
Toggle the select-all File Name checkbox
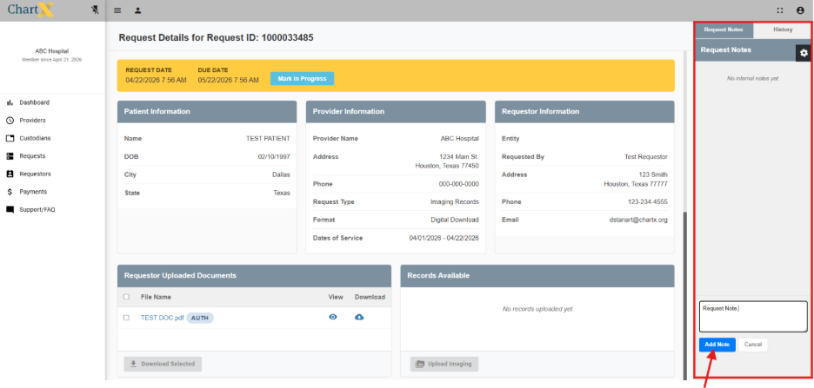click(x=126, y=297)
